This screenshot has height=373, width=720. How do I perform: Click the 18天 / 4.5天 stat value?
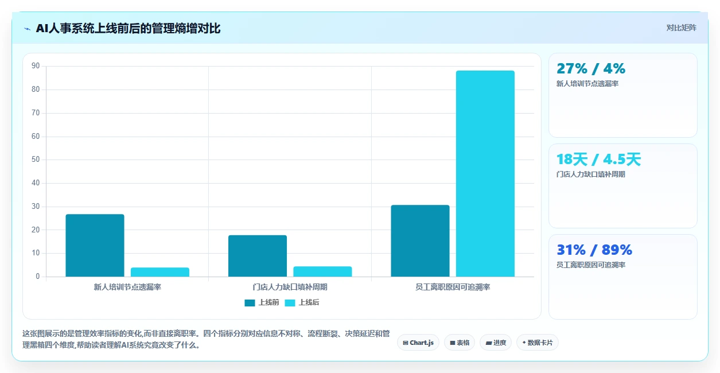tap(598, 160)
